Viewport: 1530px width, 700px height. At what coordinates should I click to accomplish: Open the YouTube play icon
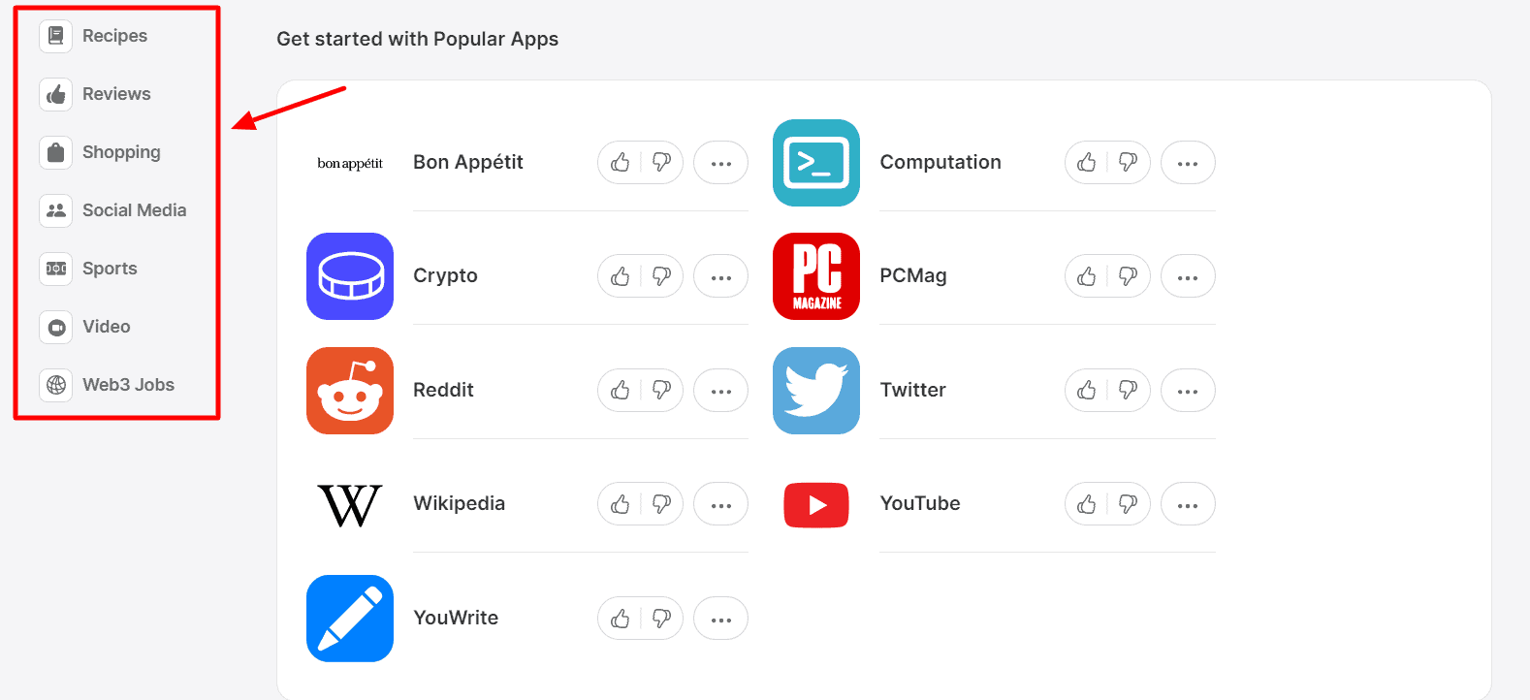pyautogui.click(x=816, y=505)
